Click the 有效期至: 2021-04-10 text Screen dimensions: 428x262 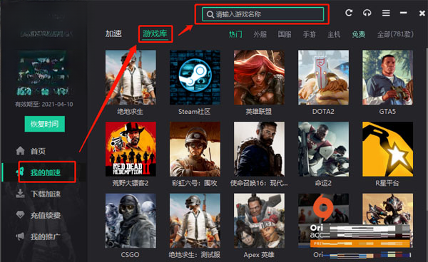click(x=44, y=105)
